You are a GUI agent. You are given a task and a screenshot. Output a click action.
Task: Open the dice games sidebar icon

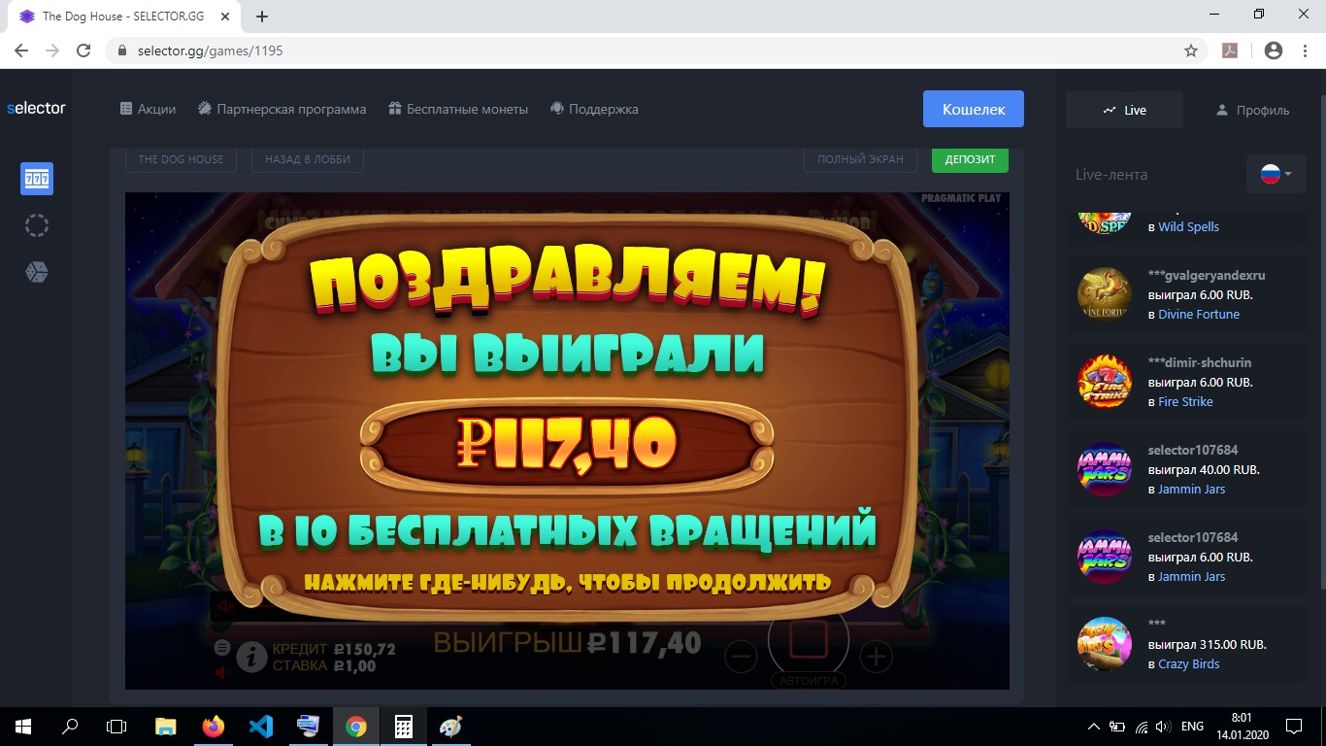37,272
